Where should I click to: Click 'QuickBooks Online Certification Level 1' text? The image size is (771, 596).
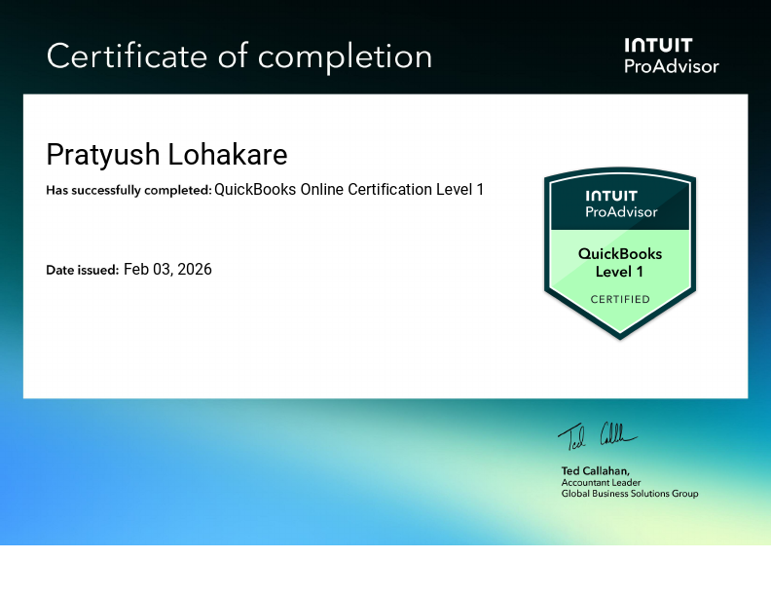tap(349, 189)
